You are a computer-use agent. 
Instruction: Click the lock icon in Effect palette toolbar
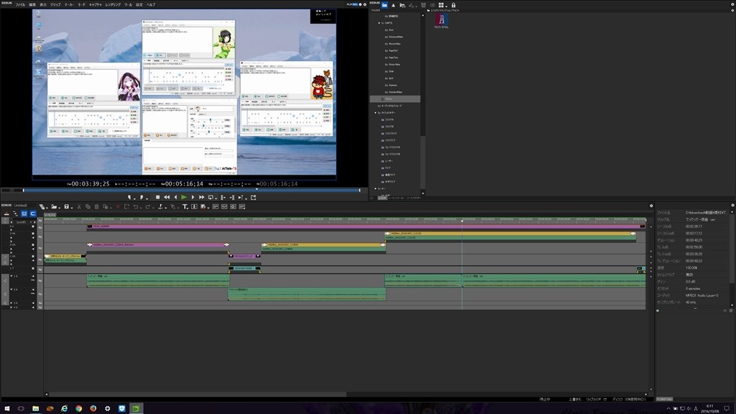click(454, 5)
